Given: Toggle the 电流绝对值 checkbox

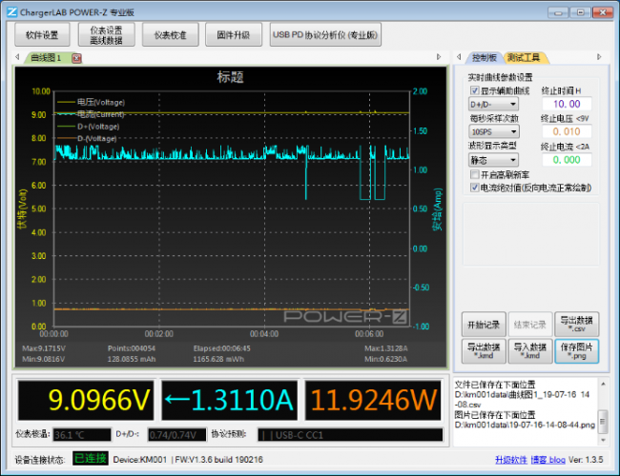Looking at the screenshot, I should tap(475, 188).
